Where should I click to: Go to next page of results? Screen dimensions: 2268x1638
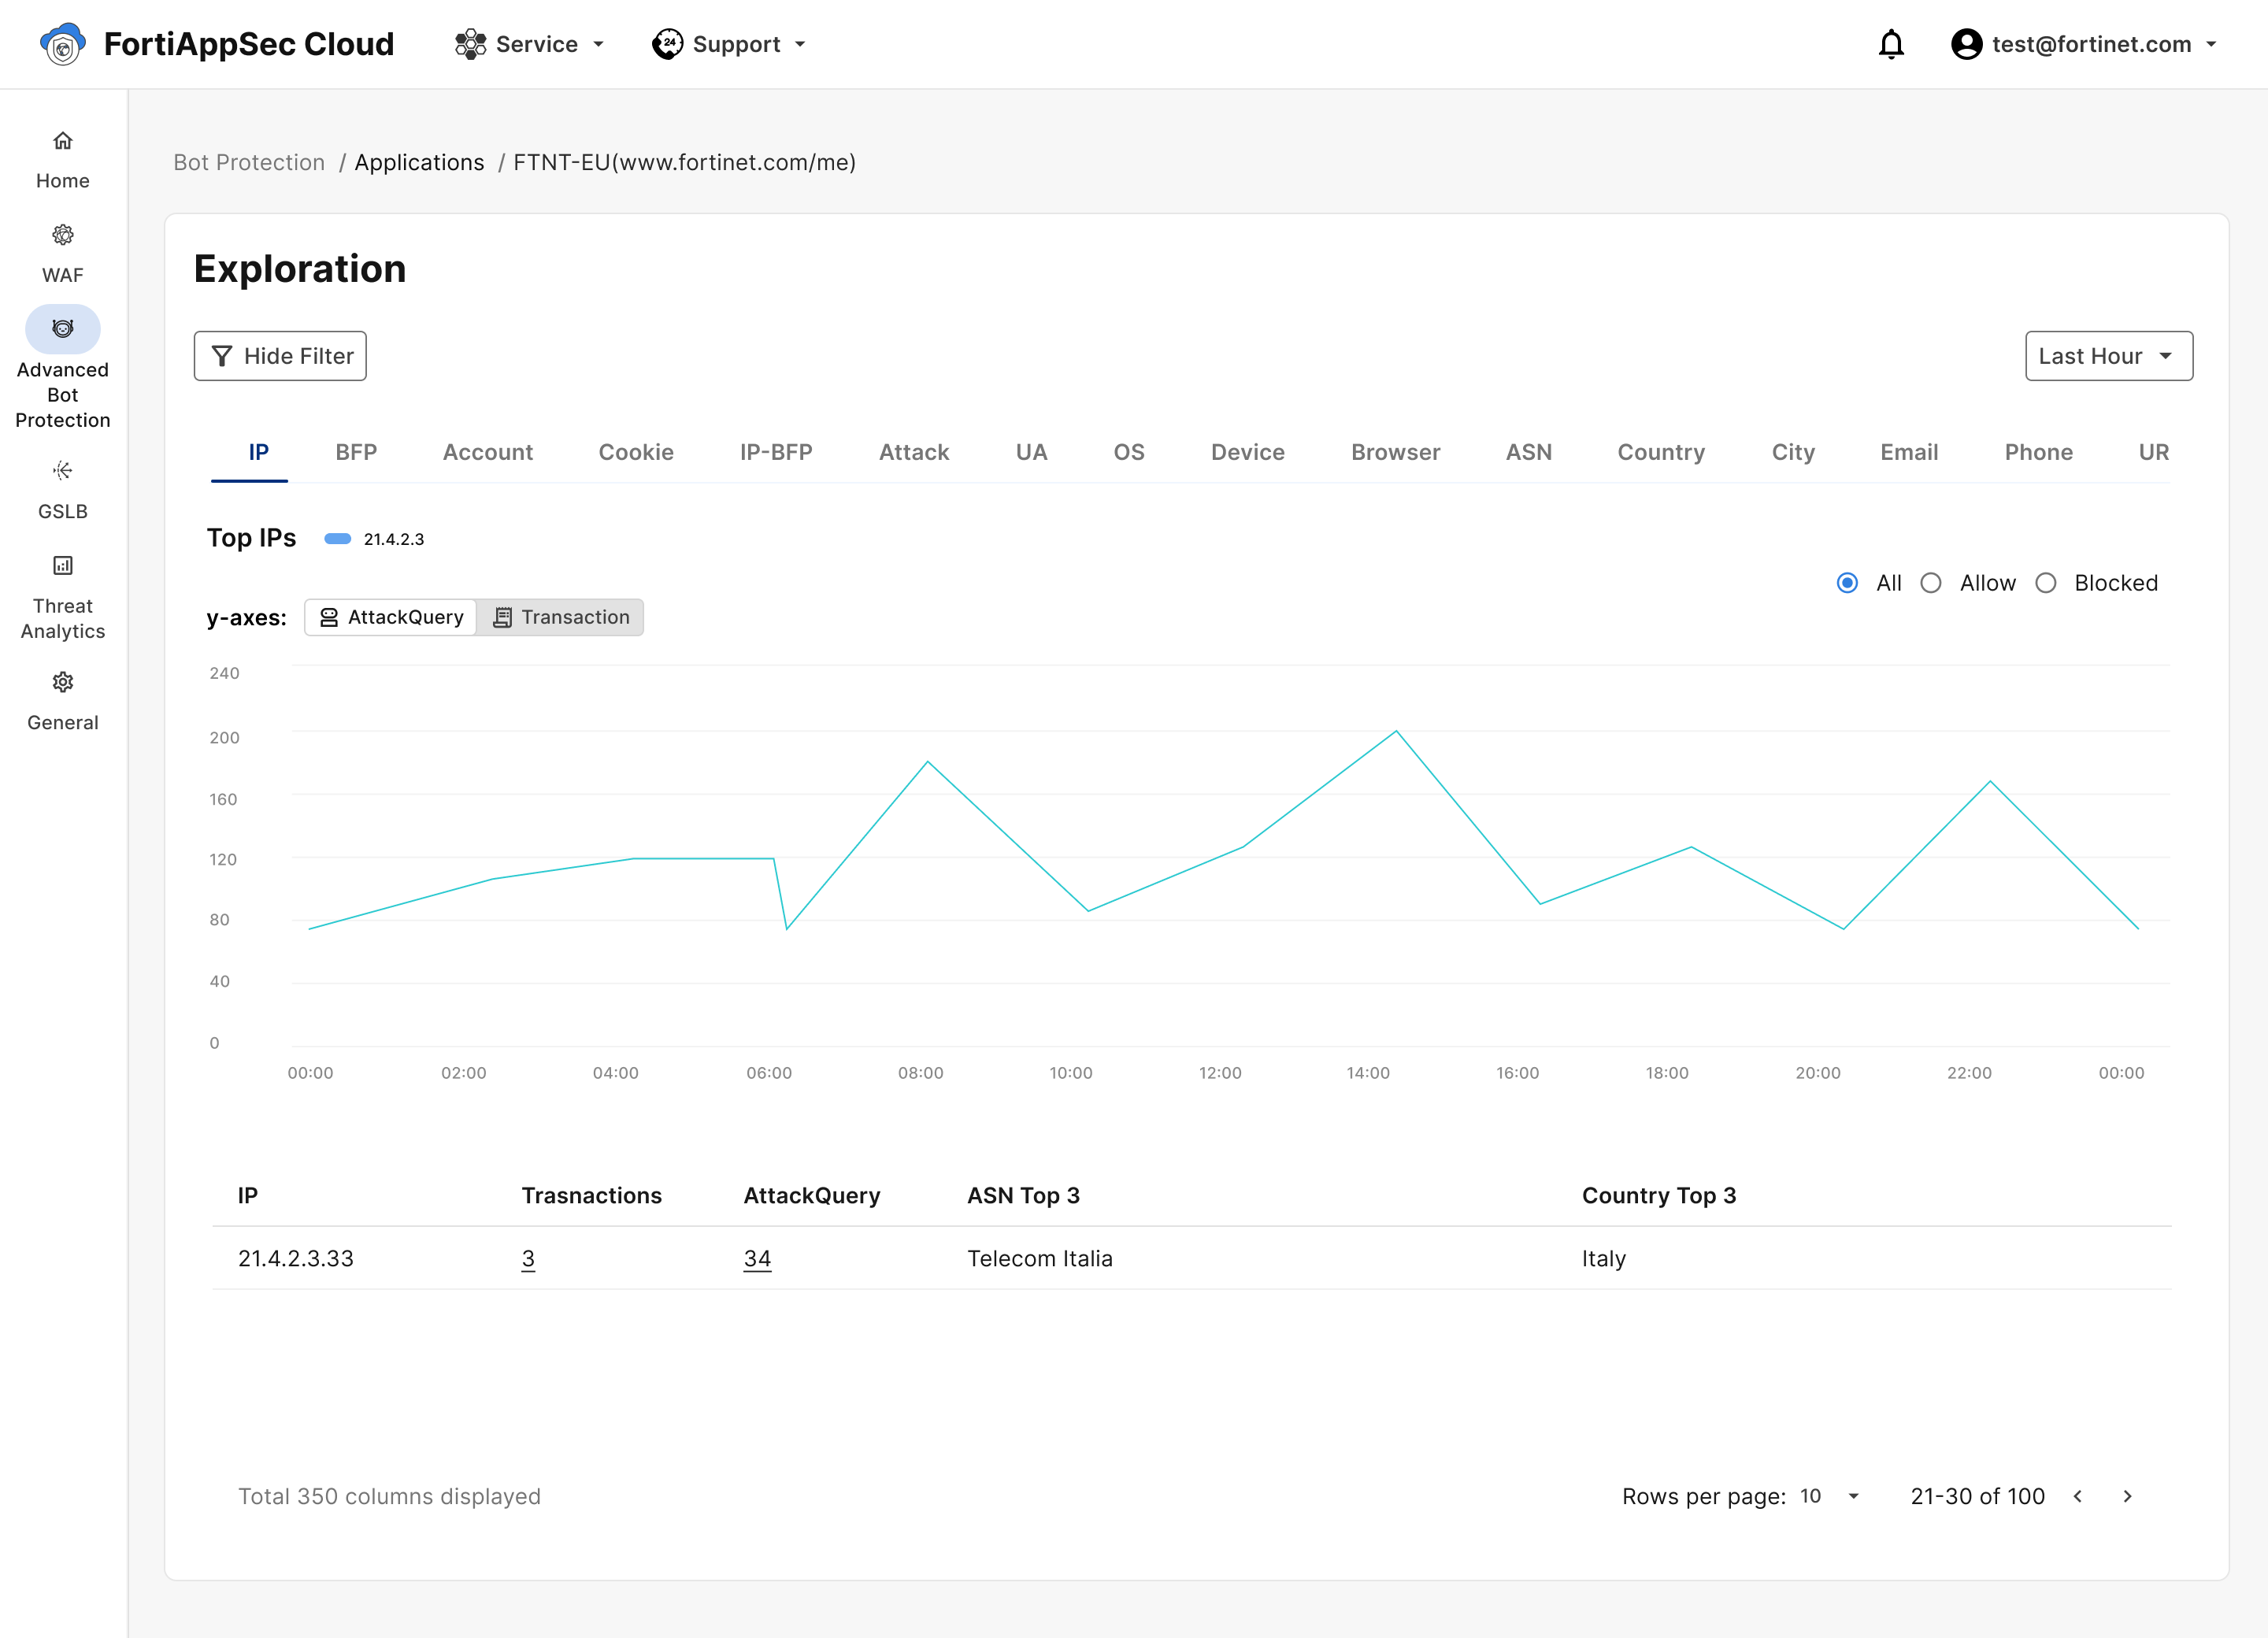(x=2127, y=1496)
